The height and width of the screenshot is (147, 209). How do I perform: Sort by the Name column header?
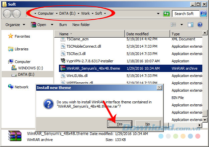[89, 34]
